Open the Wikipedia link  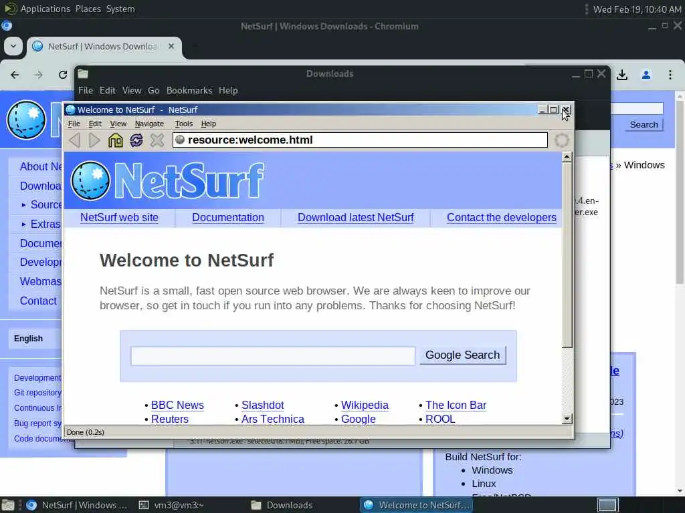click(x=365, y=405)
